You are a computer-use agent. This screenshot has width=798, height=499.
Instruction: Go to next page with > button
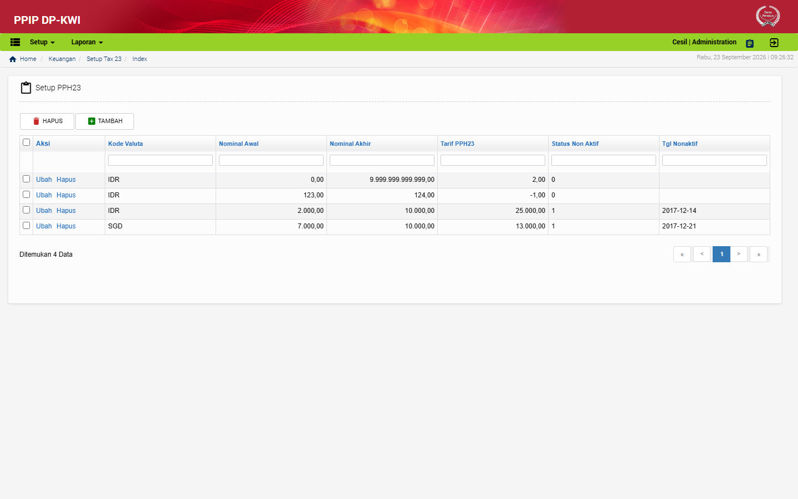(x=739, y=254)
